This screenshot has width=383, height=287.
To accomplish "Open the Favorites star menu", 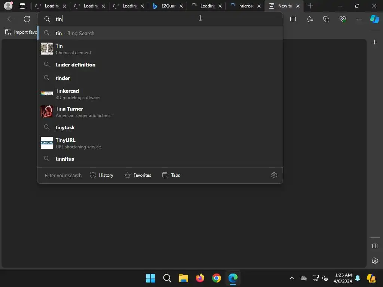I will click(309, 19).
